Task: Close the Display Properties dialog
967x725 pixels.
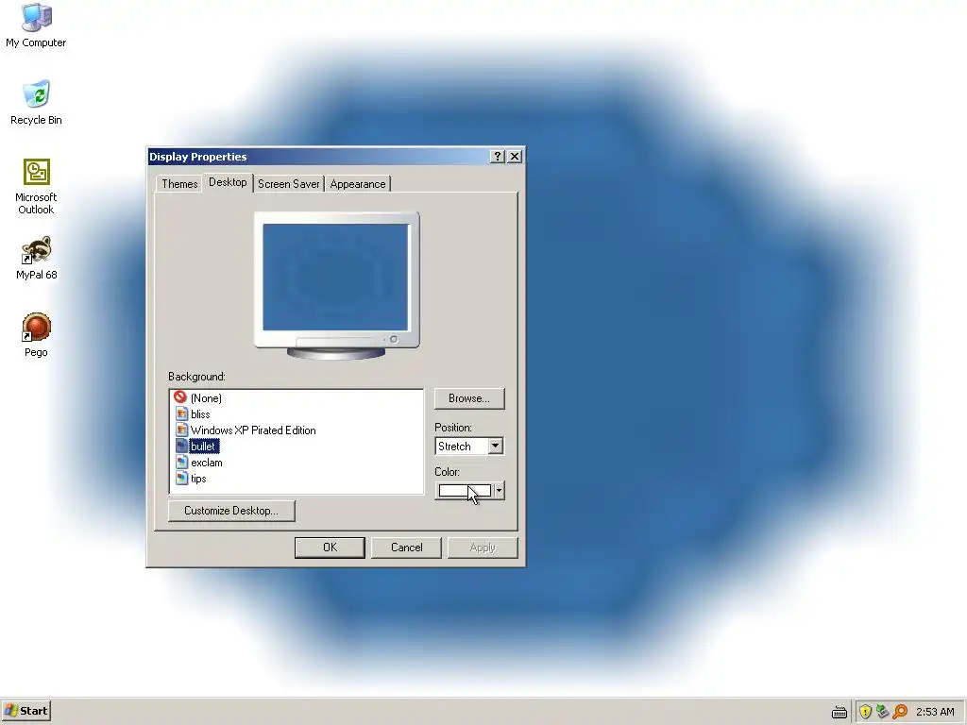Action: click(515, 157)
